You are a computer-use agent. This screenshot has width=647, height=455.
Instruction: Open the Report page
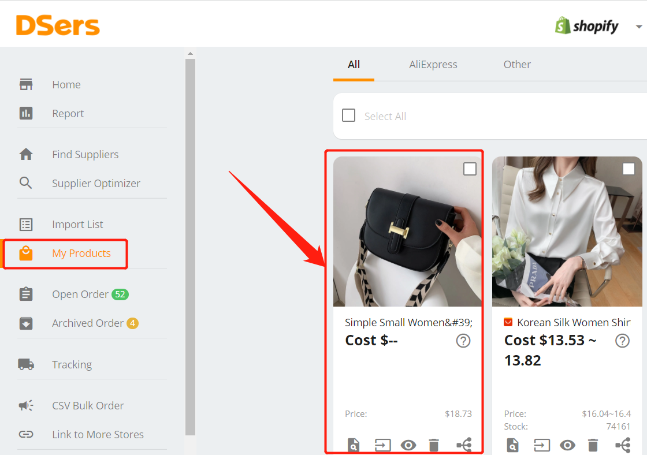pos(68,113)
